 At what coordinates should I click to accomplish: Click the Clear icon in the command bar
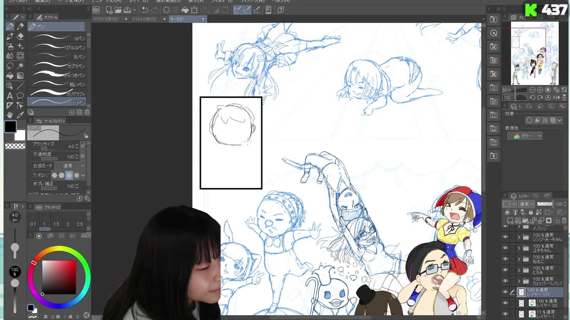tap(166, 10)
